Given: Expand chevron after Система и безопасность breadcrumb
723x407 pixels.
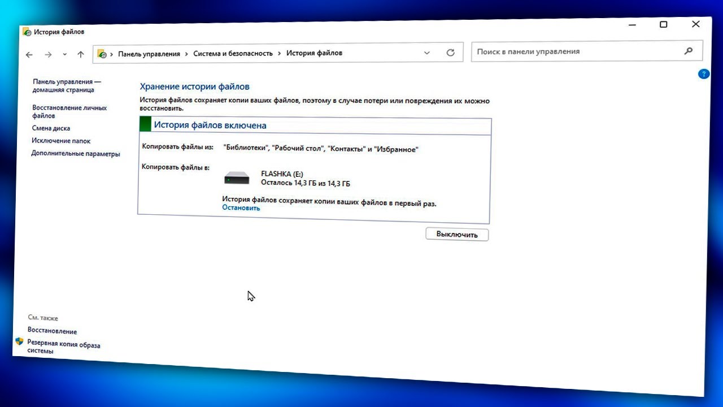Looking at the screenshot, I should 279,53.
